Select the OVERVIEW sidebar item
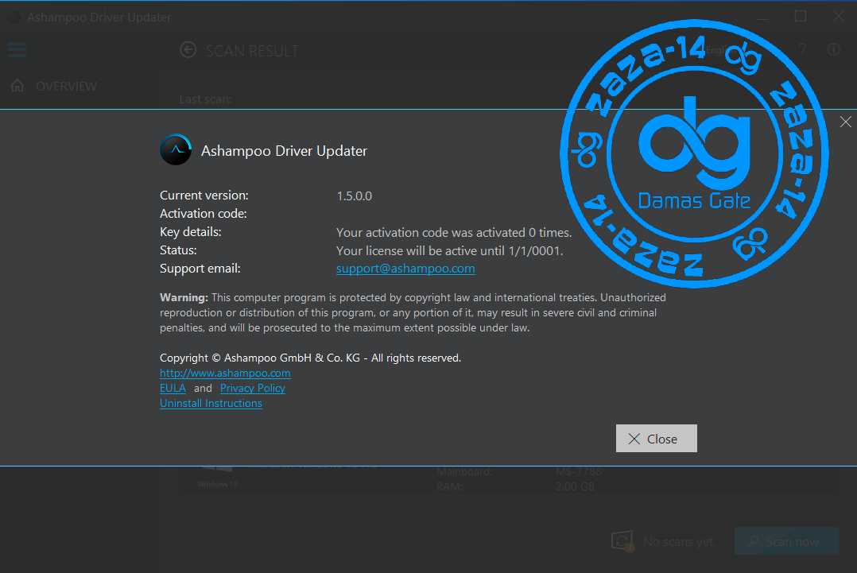Viewport: 857px width, 573px height. point(66,87)
